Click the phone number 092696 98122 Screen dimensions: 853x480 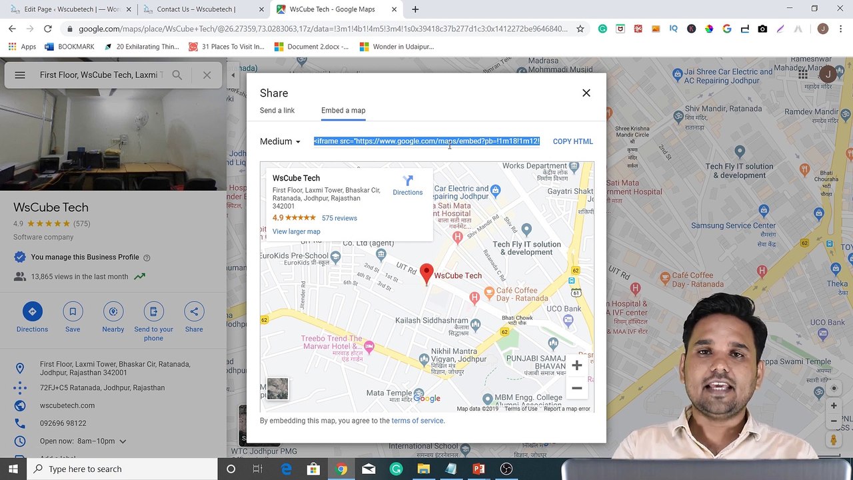click(63, 423)
